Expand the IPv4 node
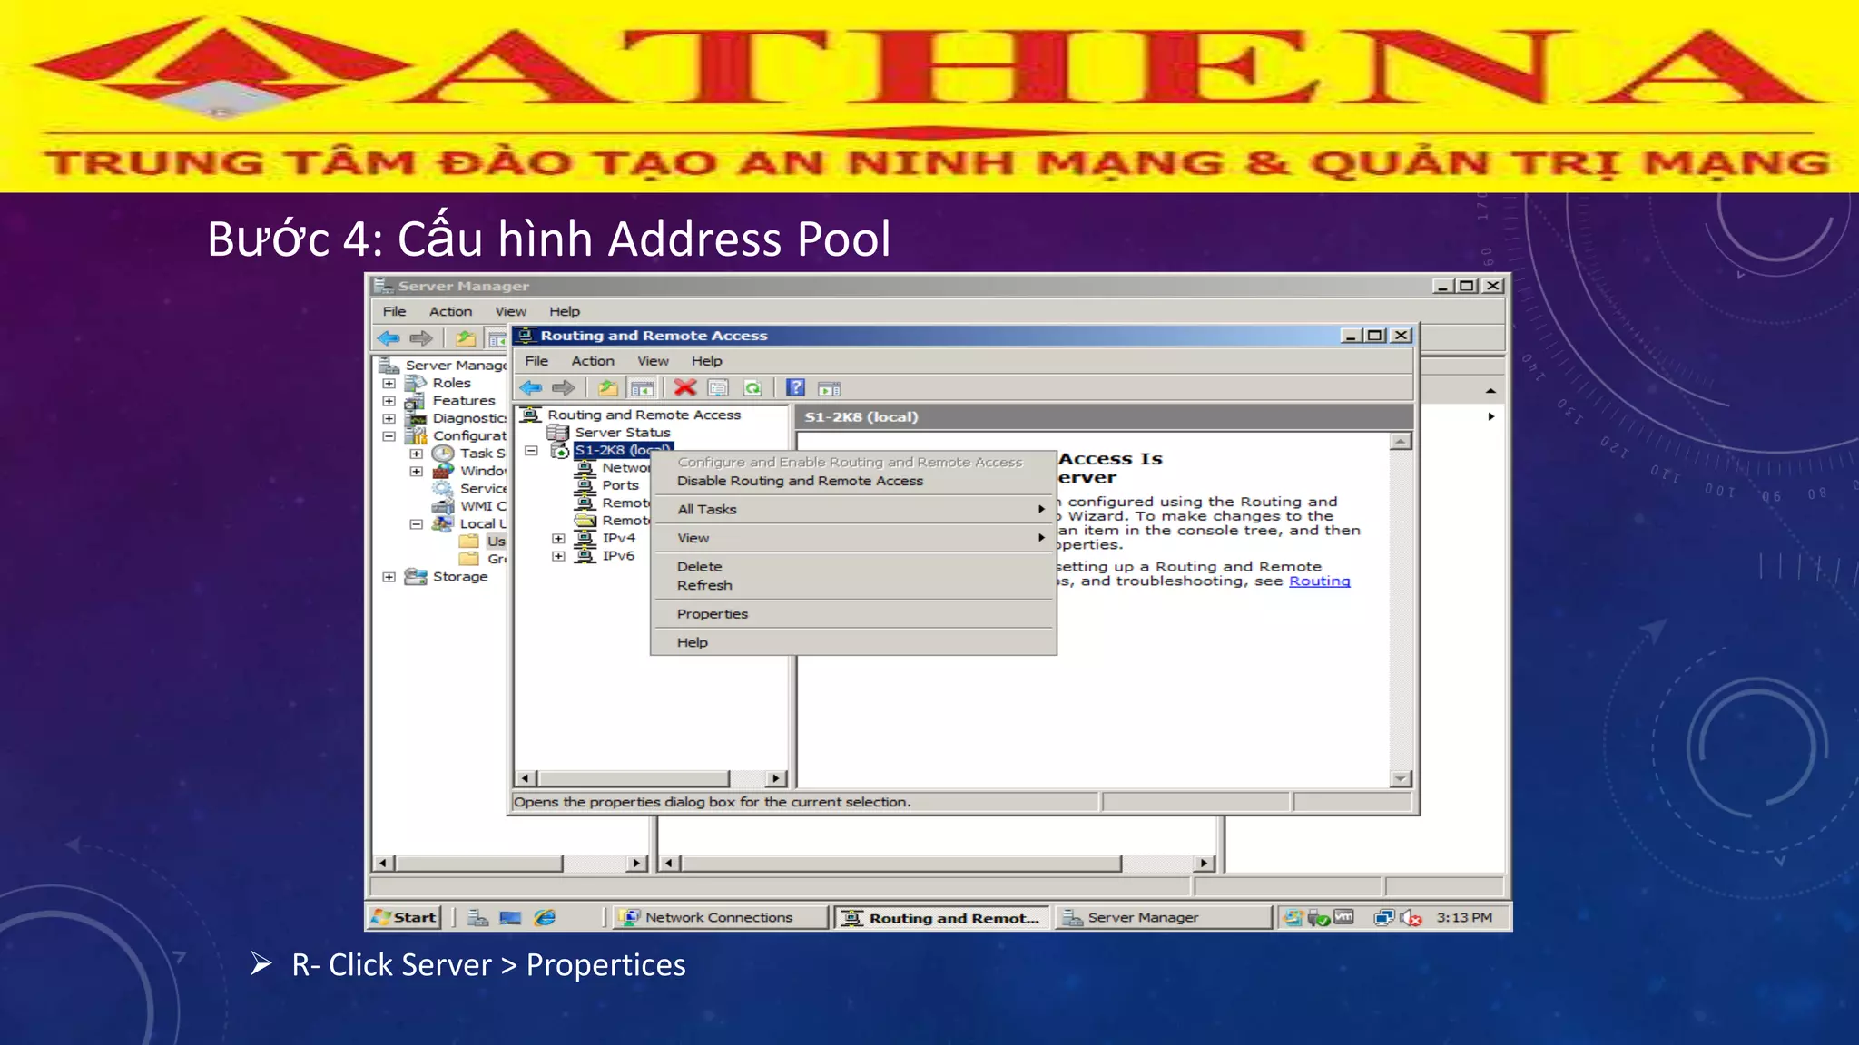The height and width of the screenshot is (1045, 1859). coord(558,539)
